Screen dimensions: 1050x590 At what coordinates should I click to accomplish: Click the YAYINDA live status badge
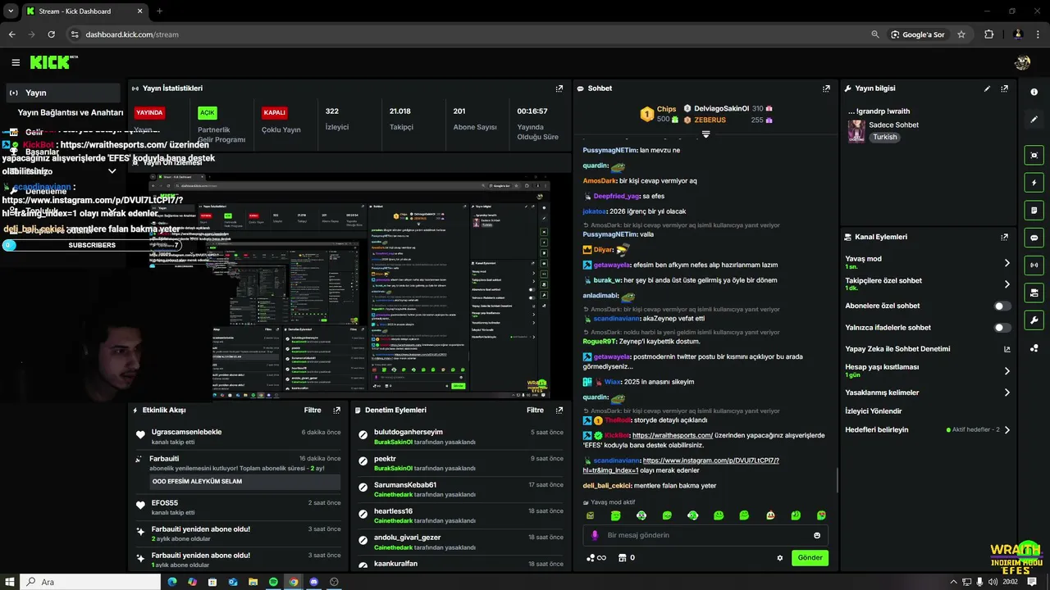coord(149,112)
